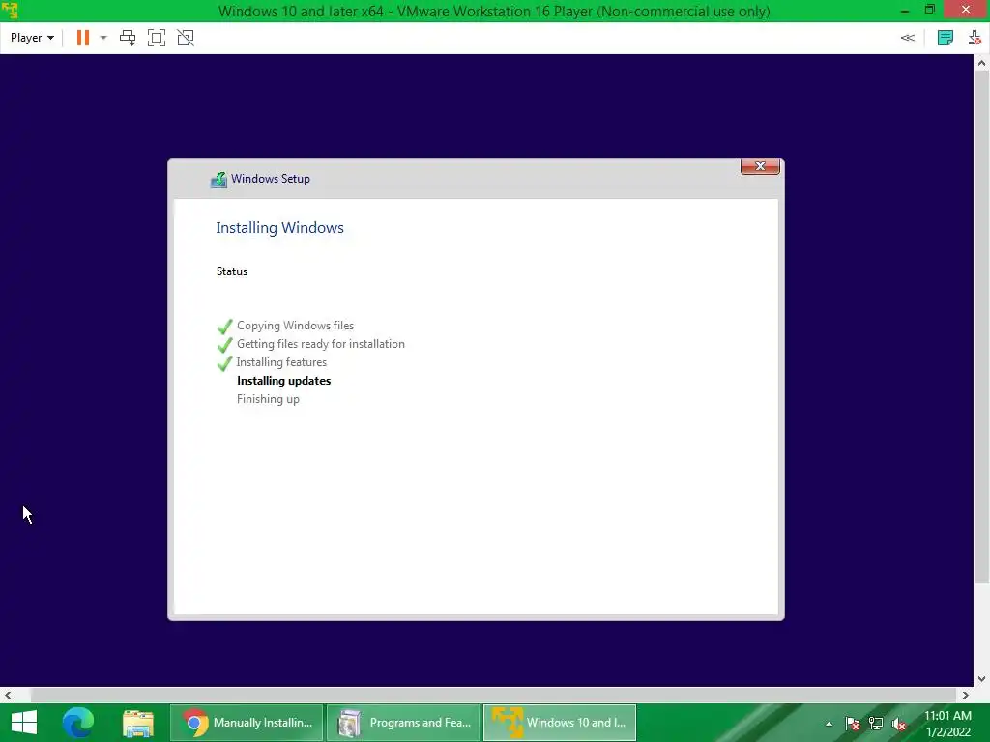This screenshot has height=742, width=990.
Task: Switch to 'Windows 10 and l...' VMware taskbar button
Action: click(x=560, y=723)
